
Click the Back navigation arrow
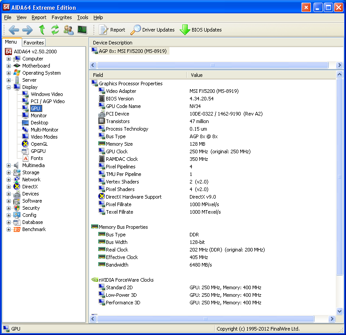(x=14, y=30)
